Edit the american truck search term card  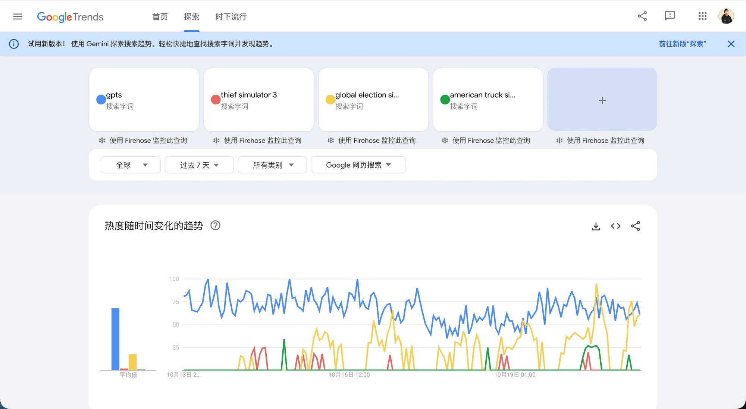488,100
